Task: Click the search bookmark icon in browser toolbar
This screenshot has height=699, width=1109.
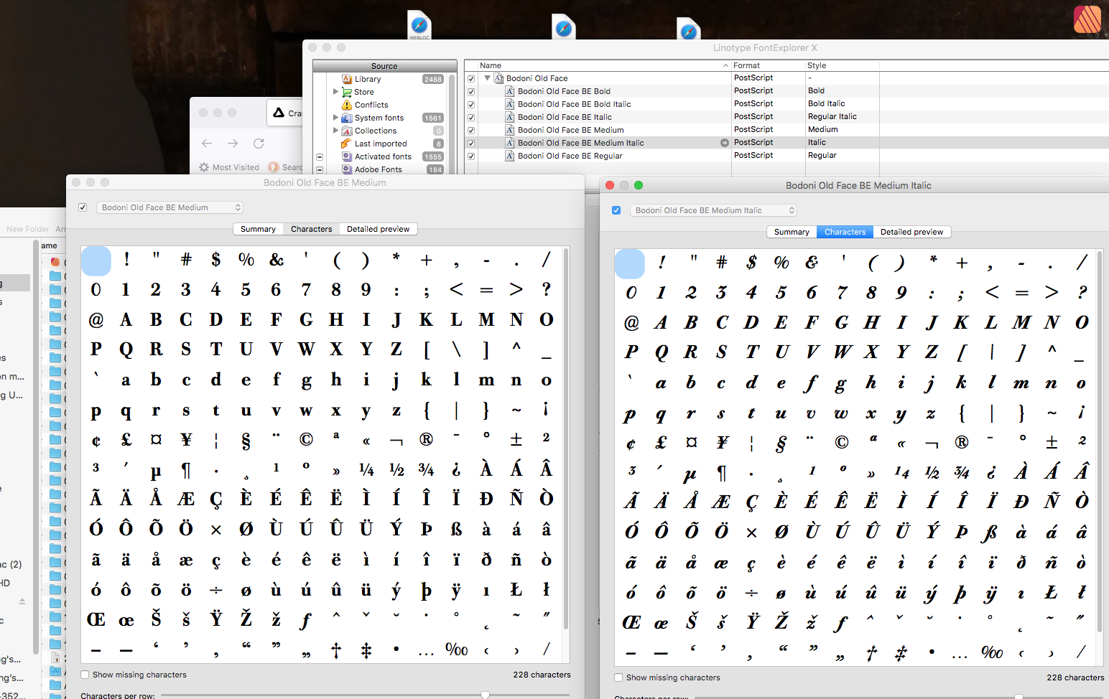Action: [x=274, y=167]
